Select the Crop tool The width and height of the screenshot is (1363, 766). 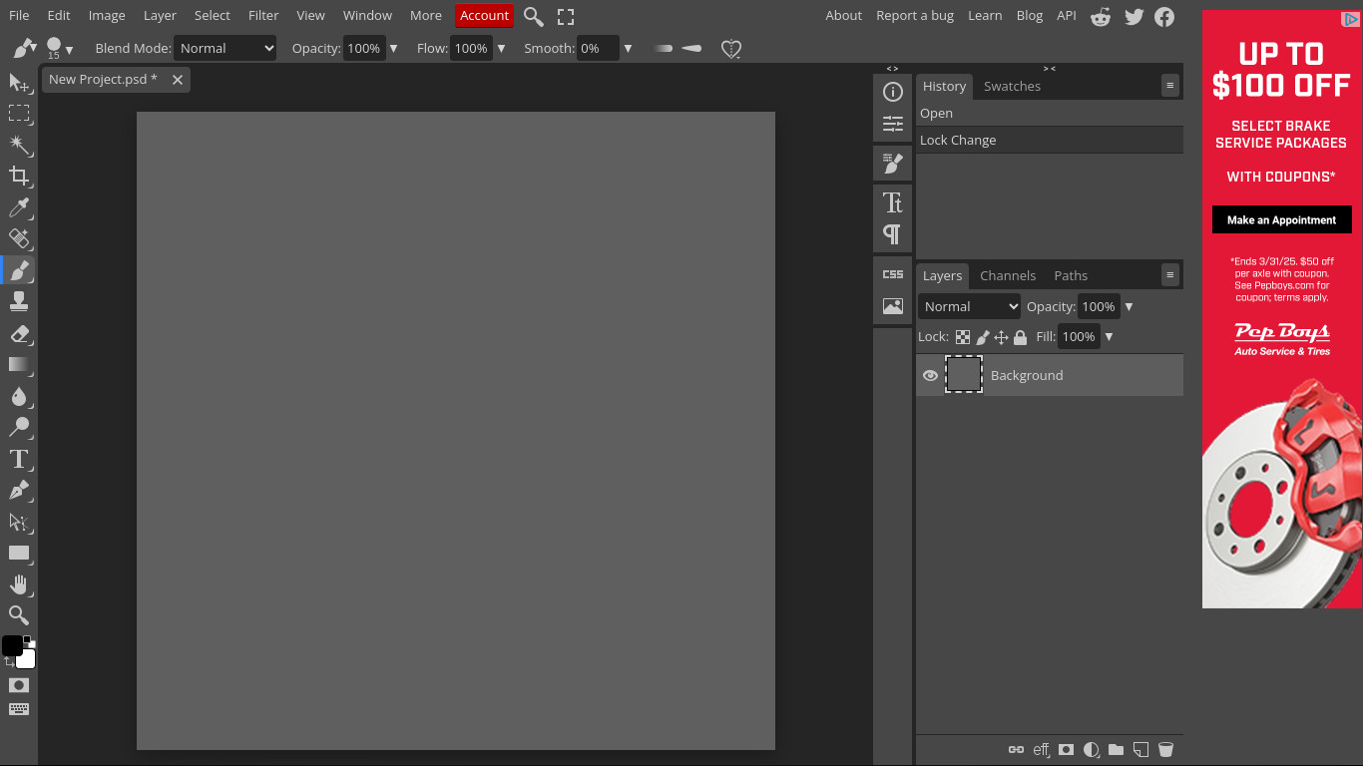(19, 176)
